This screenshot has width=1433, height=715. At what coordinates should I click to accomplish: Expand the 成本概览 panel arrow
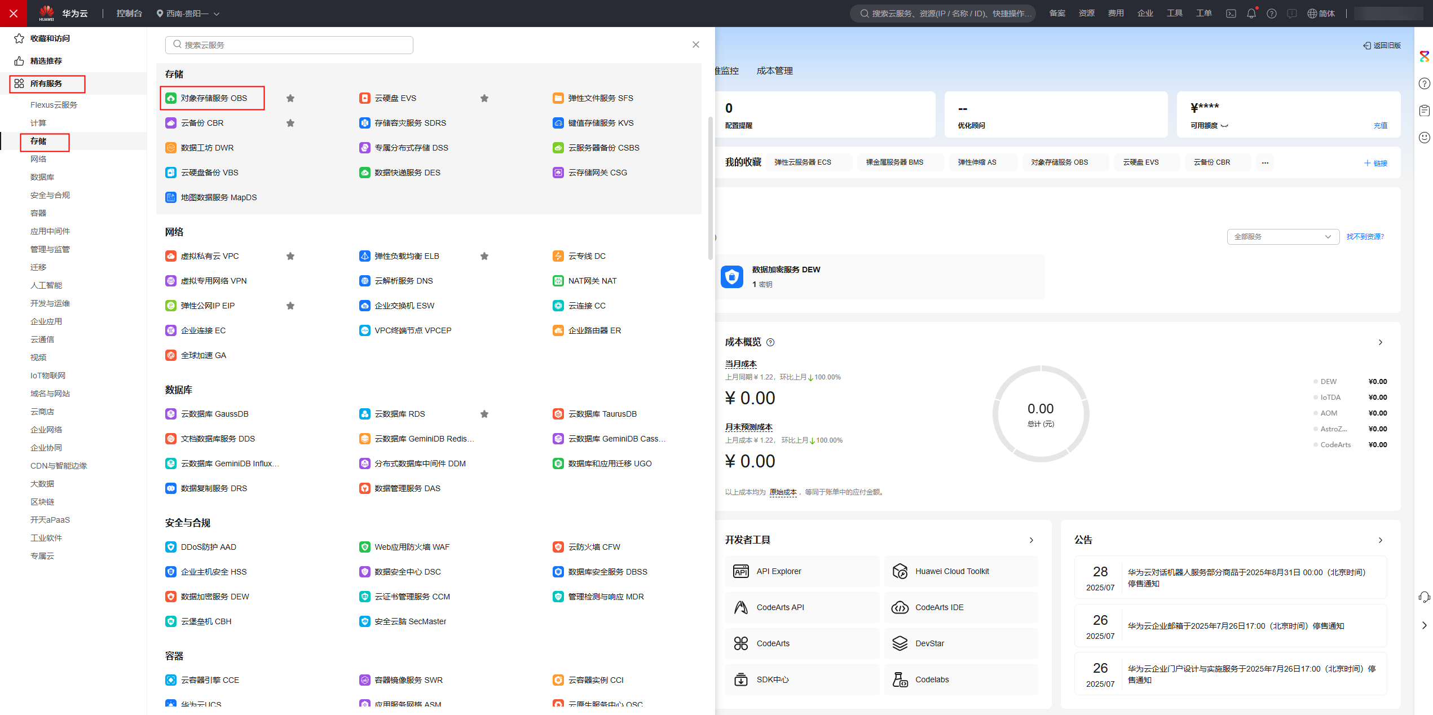pos(1380,342)
